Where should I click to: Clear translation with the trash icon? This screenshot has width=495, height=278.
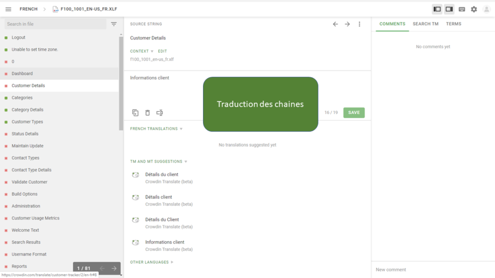(147, 112)
